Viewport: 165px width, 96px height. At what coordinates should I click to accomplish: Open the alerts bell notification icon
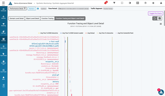[106, 3]
